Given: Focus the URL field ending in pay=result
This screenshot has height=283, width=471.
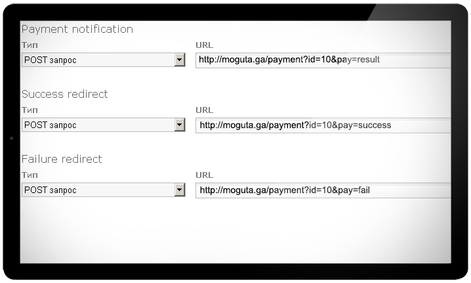Looking at the screenshot, I should [x=323, y=60].
